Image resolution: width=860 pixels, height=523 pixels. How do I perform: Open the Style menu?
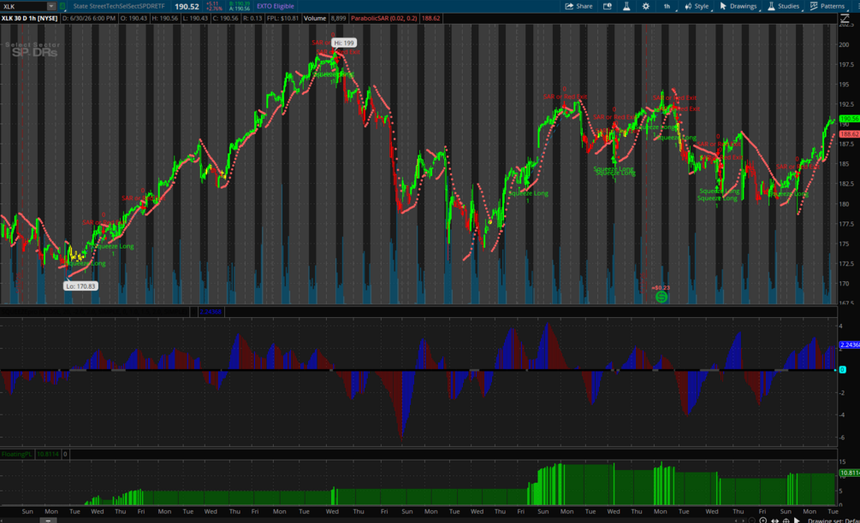697,6
